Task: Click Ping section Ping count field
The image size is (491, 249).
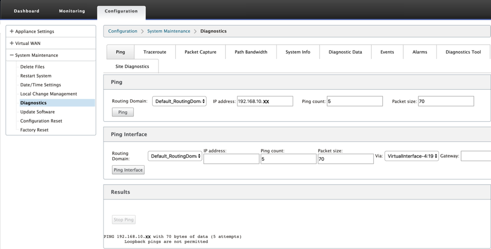Action: point(355,101)
